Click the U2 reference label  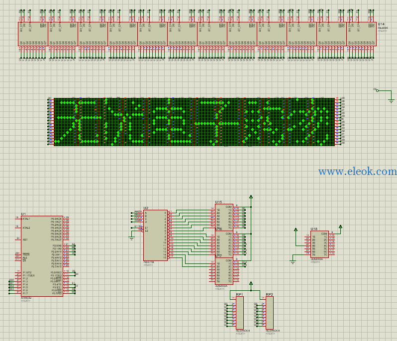pos(146,208)
